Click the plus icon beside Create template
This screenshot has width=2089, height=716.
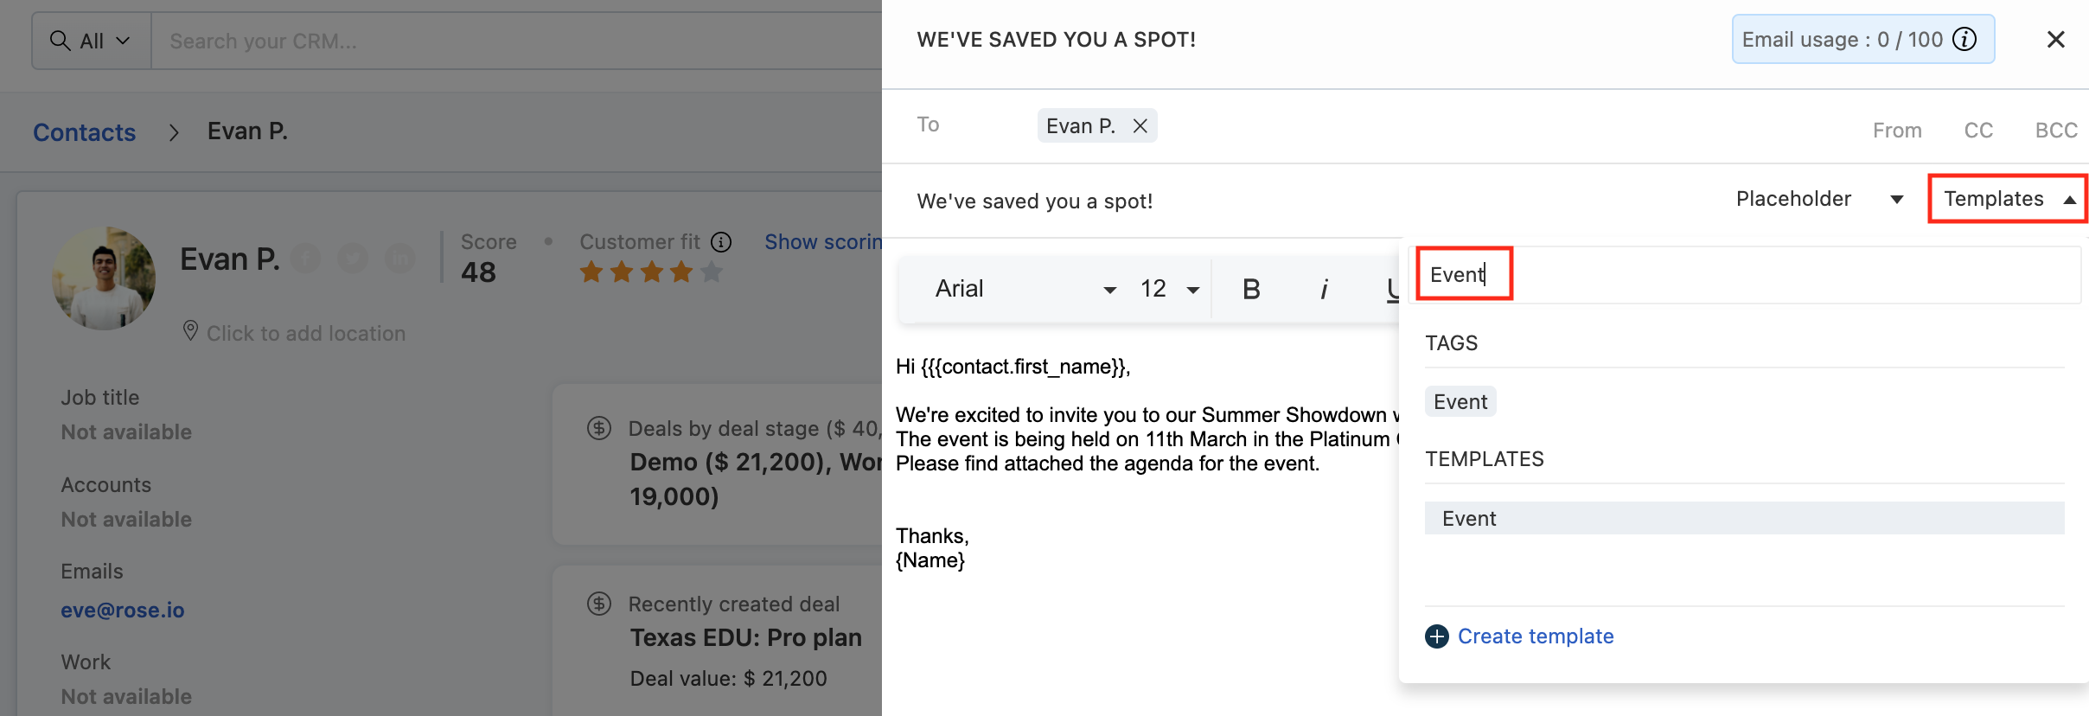pos(1436,636)
